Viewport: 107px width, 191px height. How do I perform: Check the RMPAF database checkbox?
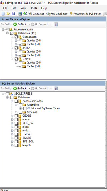[x=16, y=134]
